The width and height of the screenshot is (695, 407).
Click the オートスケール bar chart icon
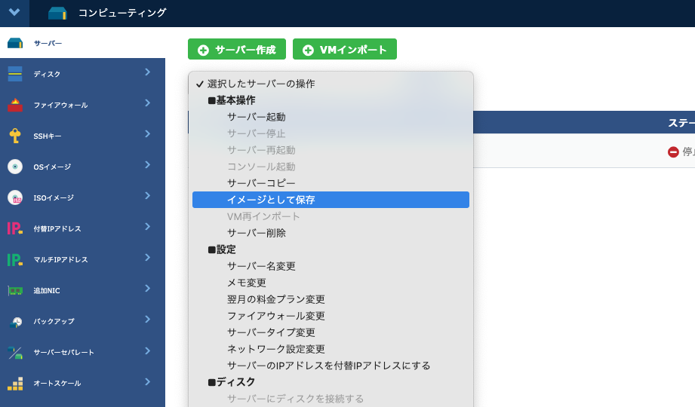(x=15, y=384)
